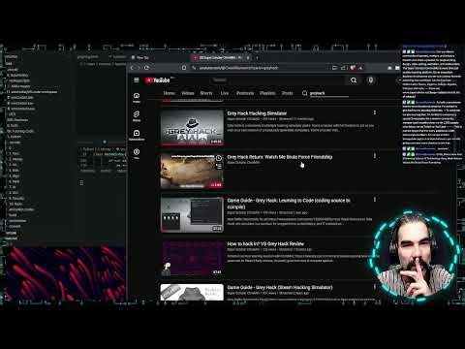The width and height of the screenshot is (465, 349).
Task: Open Home in the YouTube mini sidebar
Action: coord(137,98)
